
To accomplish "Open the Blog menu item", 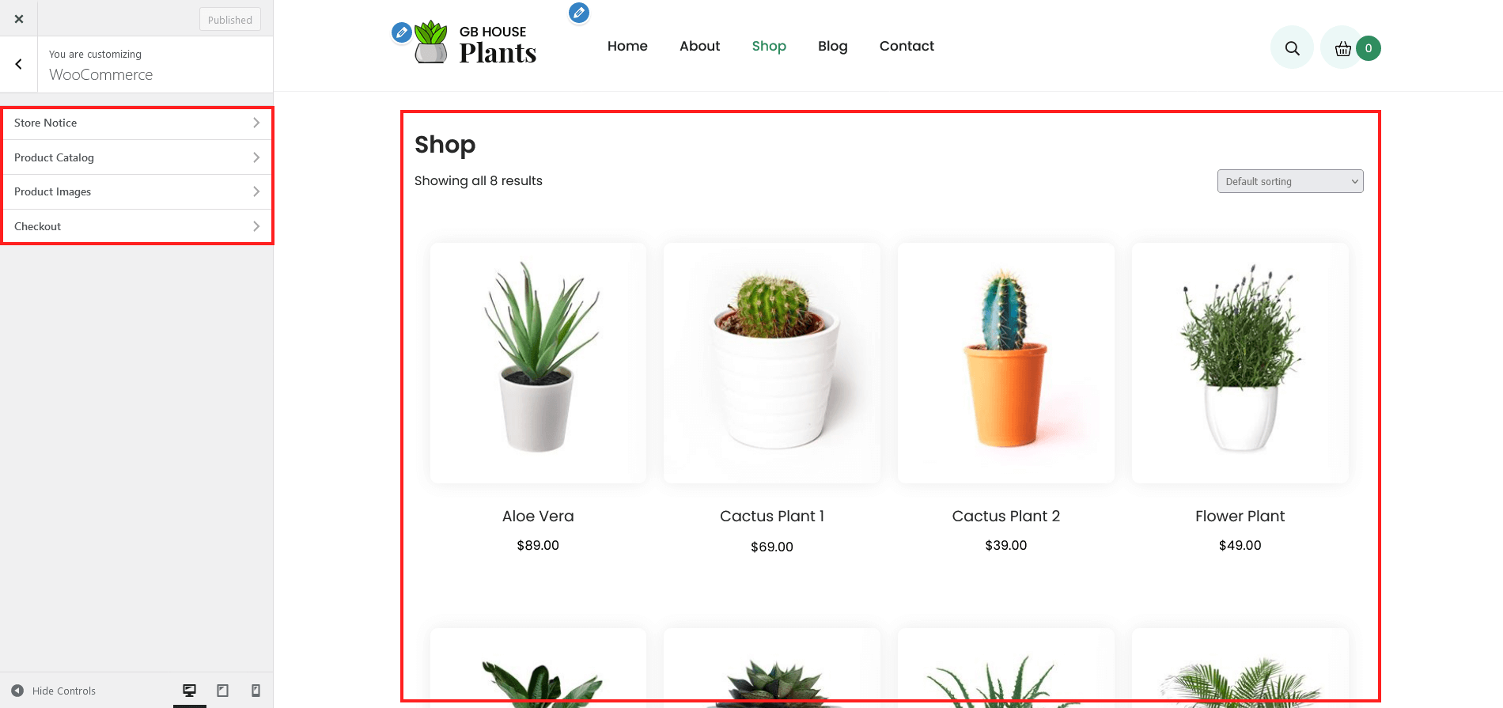I will click(x=832, y=46).
